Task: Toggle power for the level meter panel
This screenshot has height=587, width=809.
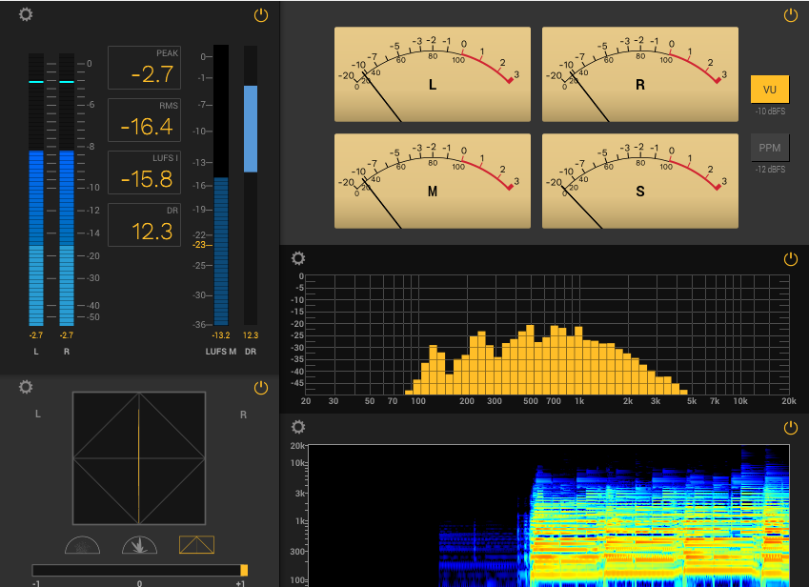Action: (261, 15)
